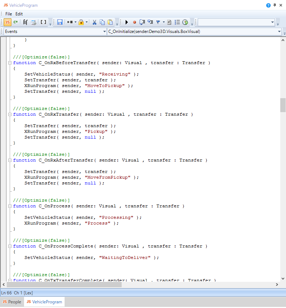Collapse the C_OnProcessComplete function block
Screen dimensions: 286x308
(10, 246)
